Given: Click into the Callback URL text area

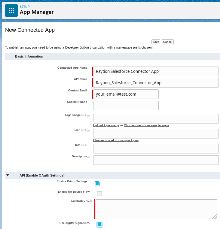Looking at the screenshot, I should (x=156, y=209).
